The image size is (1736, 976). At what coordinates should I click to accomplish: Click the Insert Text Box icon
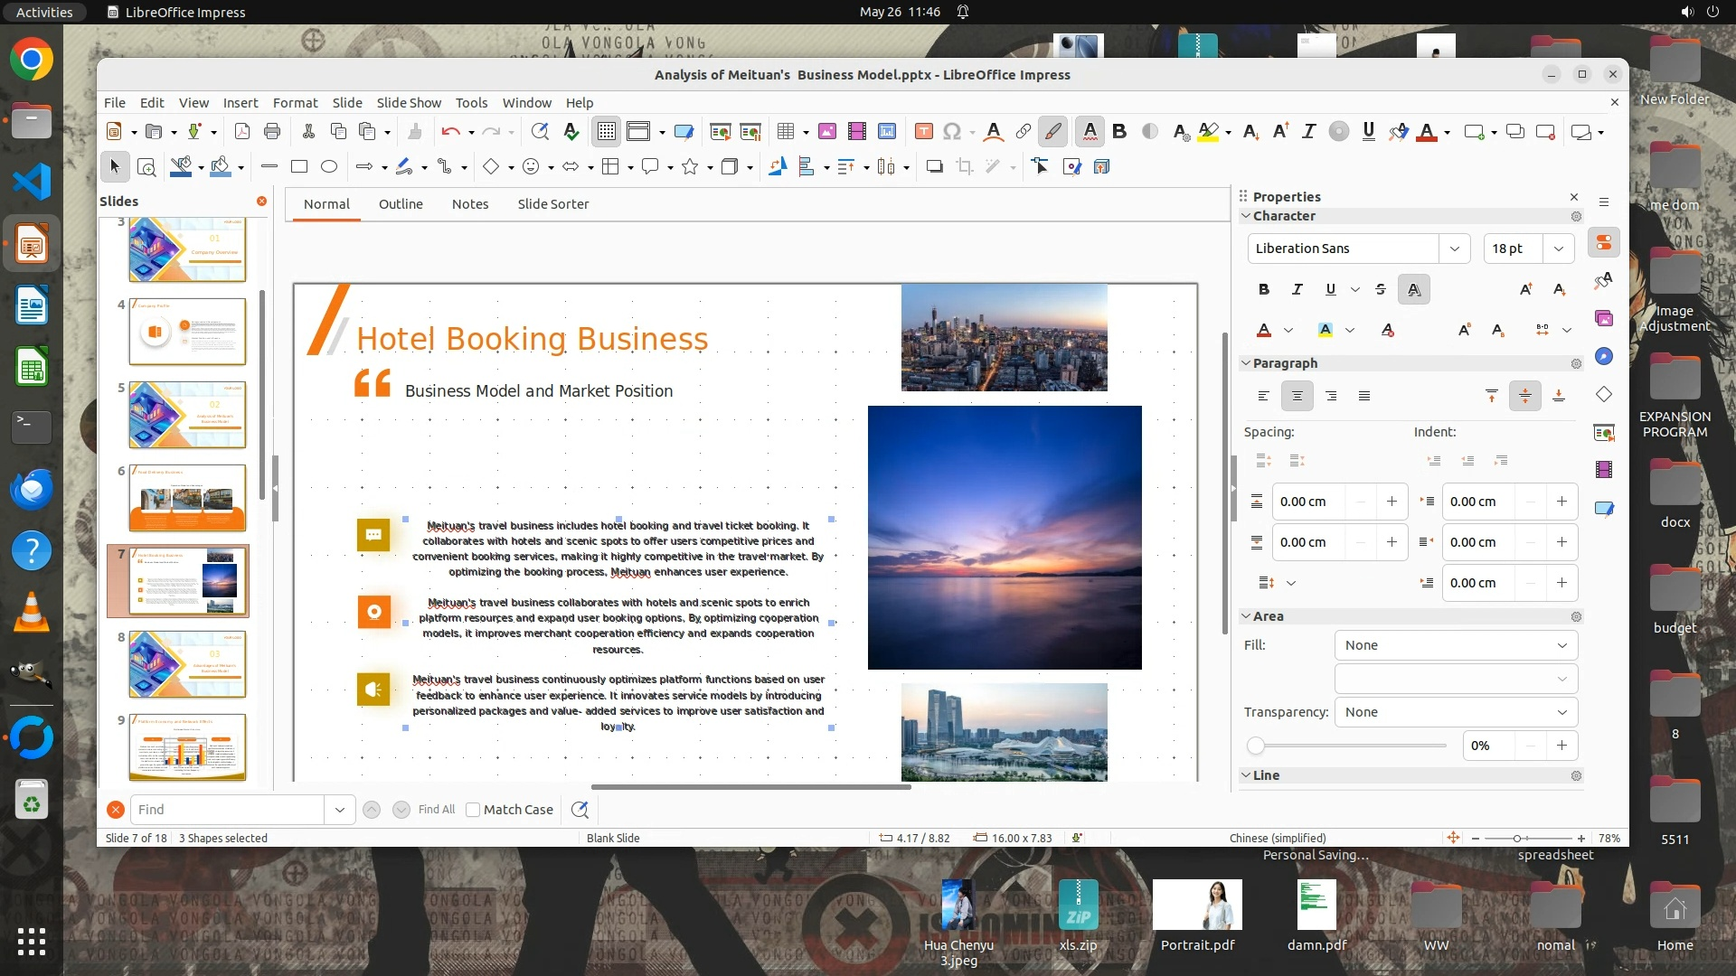click(x=923, y=132)
